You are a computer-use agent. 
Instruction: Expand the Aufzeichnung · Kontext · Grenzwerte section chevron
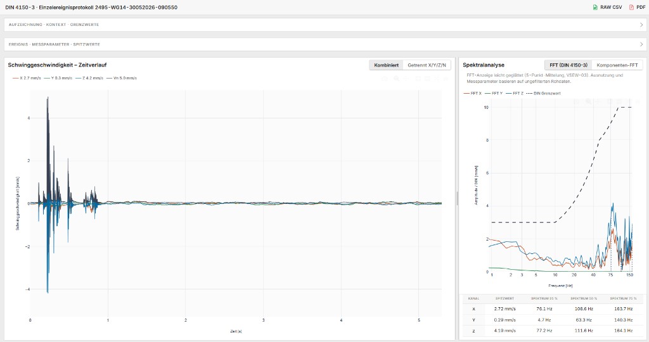coord(641,25)
